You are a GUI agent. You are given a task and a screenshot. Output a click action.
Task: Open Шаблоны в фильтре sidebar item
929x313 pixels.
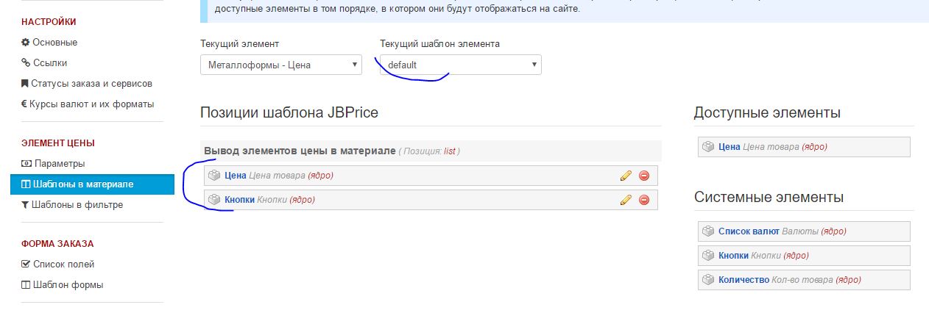click(77, 205)
